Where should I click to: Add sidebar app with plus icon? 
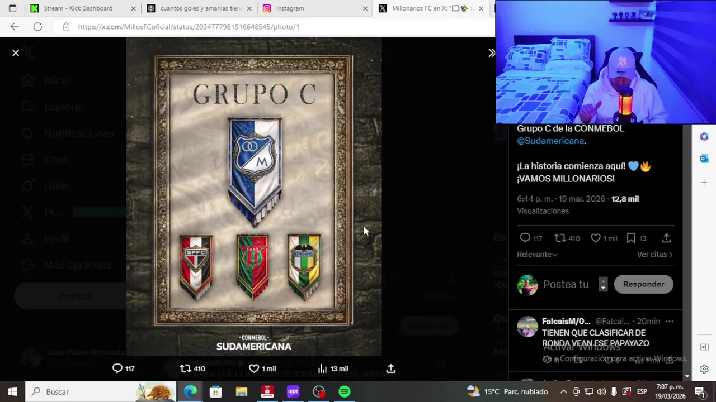(x=704, y=183)
